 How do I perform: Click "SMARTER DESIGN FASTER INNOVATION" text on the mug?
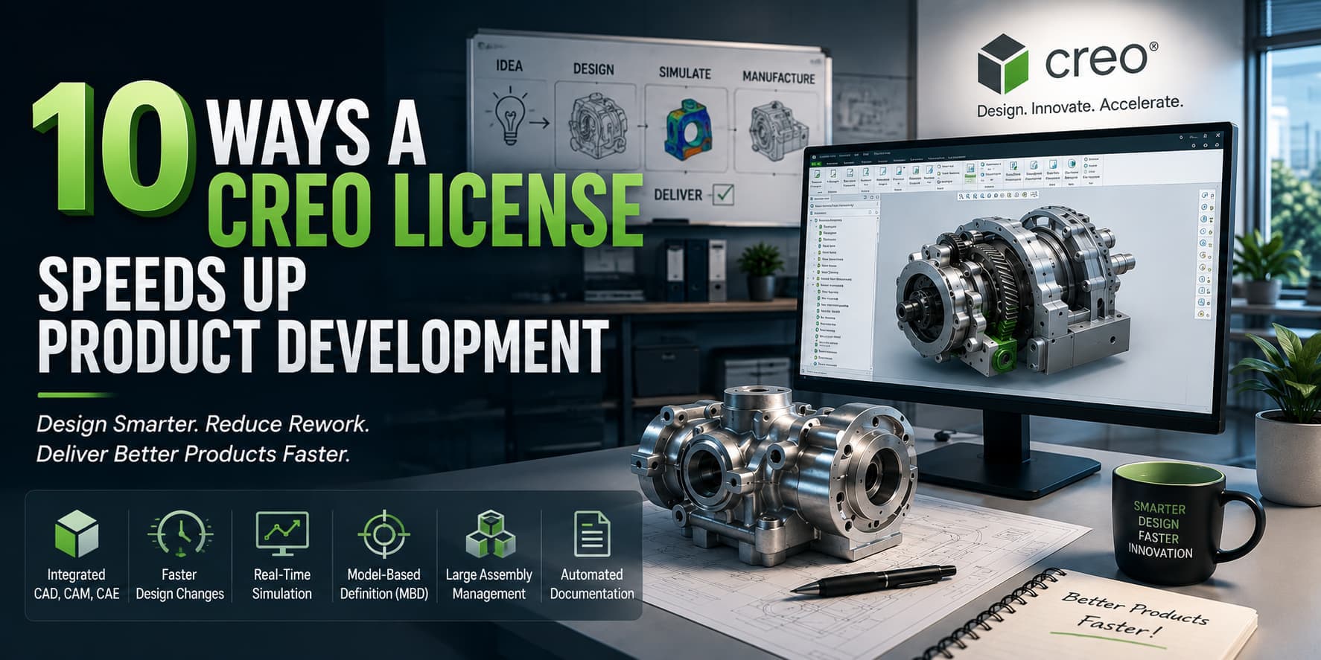(x=1160, y=530)
